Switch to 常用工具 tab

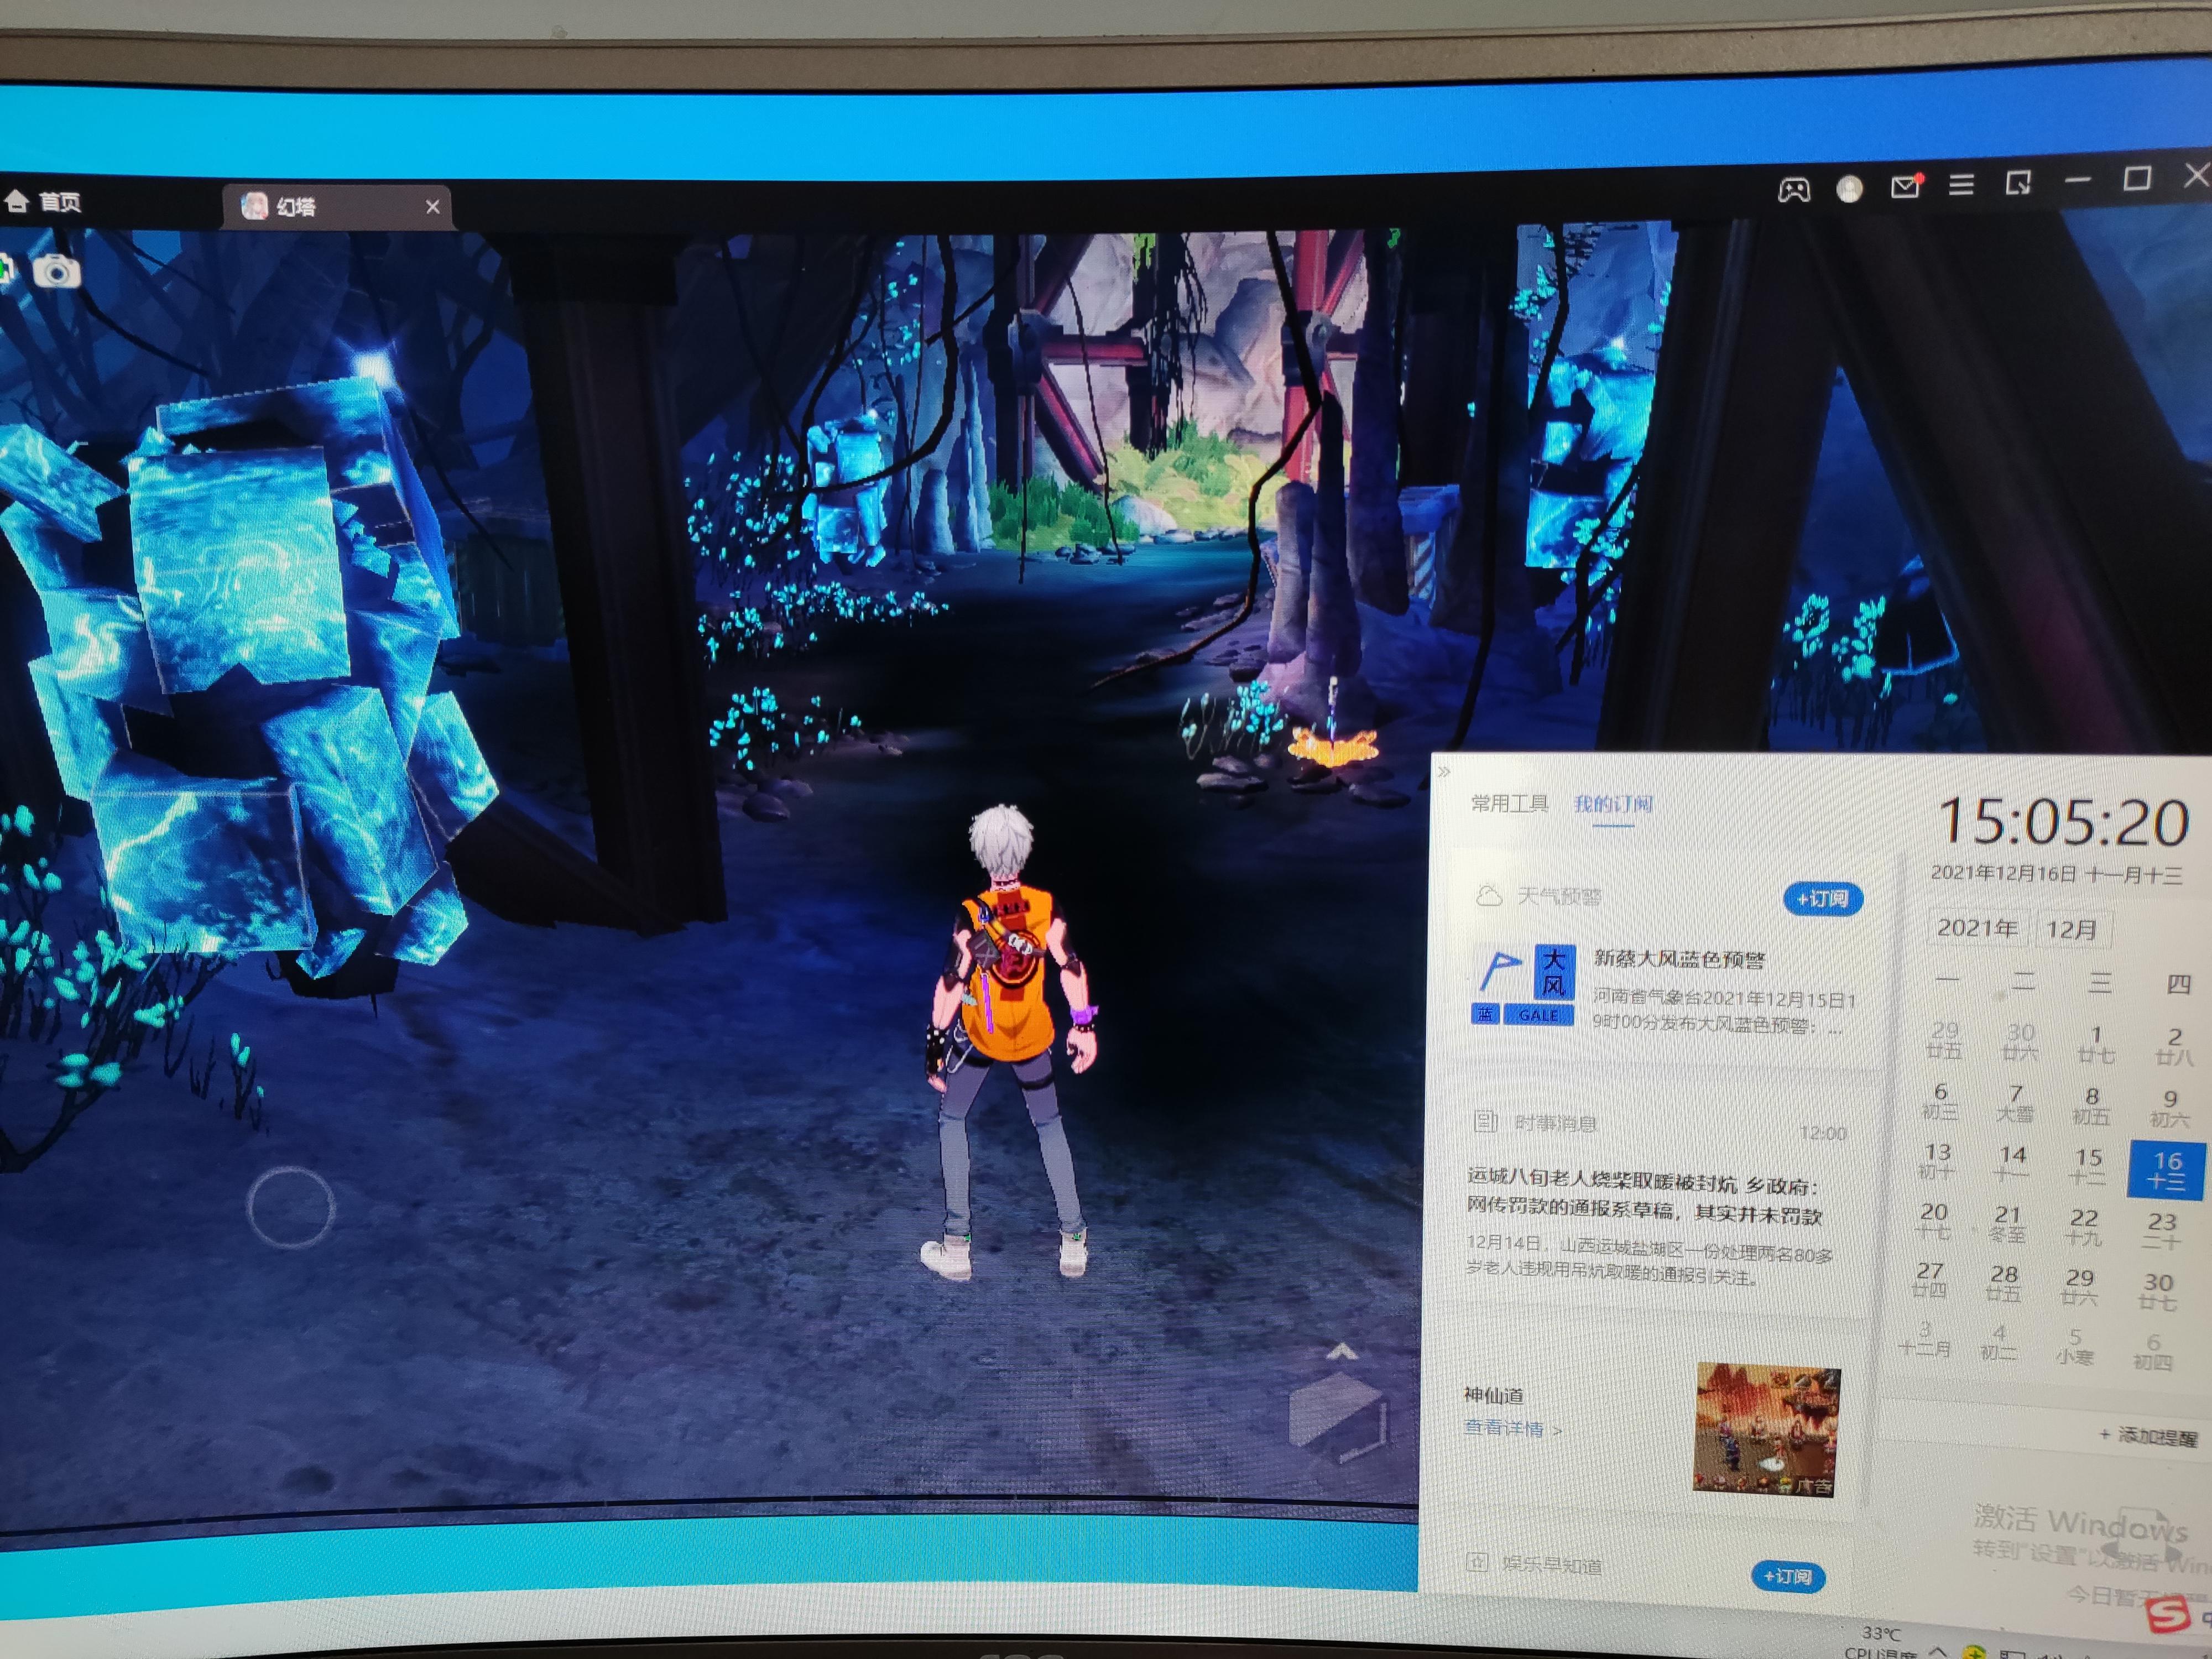1509,803
